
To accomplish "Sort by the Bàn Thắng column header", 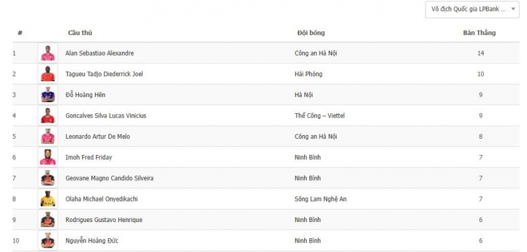I will pyautogui.click(x=474, y=33).
